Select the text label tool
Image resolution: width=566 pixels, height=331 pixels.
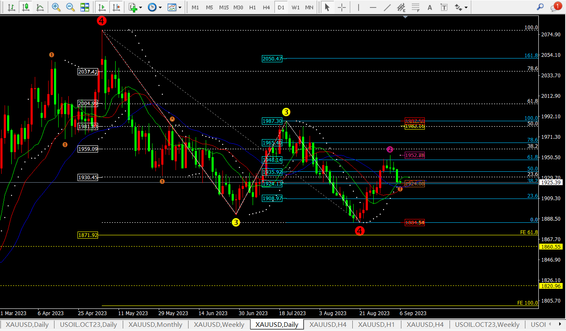444,7
